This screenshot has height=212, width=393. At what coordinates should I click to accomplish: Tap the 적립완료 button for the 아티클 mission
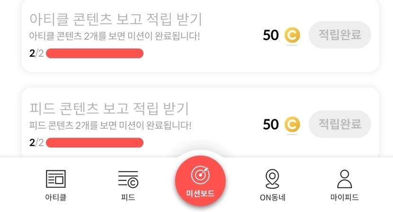click(x=339, y=35)
